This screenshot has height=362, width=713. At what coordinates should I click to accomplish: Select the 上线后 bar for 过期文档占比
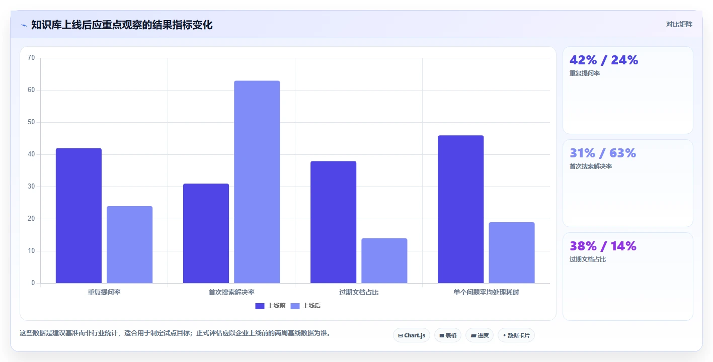pyautogui.click(x=384, y=261)
